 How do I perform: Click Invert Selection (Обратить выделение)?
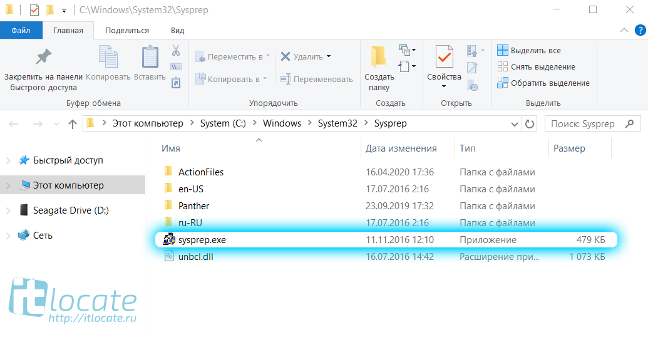[x=543, y=83]
